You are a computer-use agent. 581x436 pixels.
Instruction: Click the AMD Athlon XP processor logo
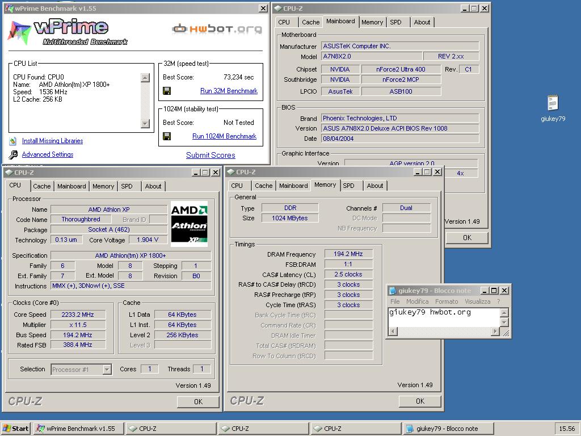189,224
